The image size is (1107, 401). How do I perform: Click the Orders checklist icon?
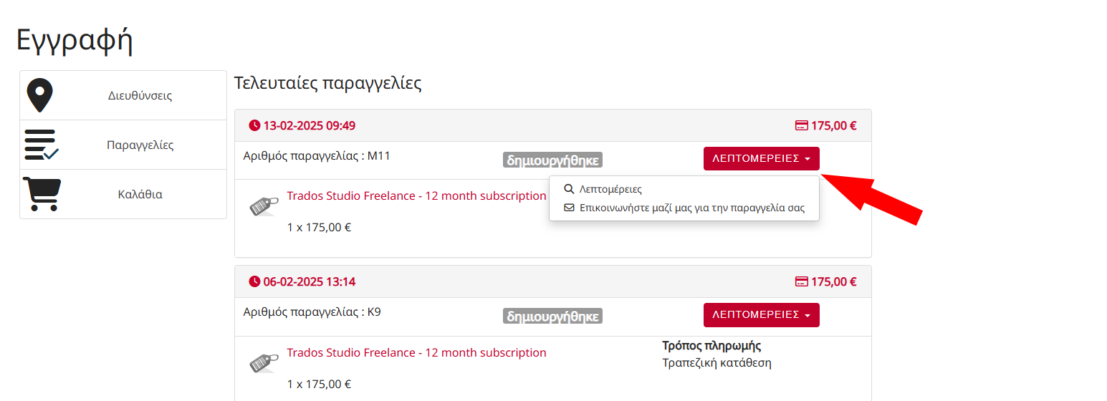[x=41, y=145]
